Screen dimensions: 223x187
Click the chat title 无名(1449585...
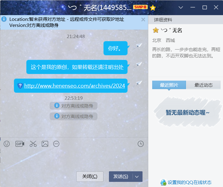click(x=100, y=7)
